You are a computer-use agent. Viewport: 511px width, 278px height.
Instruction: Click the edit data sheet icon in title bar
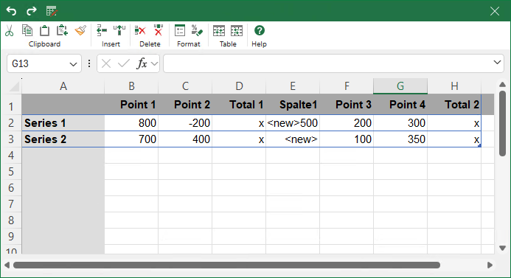coord(52,11)
